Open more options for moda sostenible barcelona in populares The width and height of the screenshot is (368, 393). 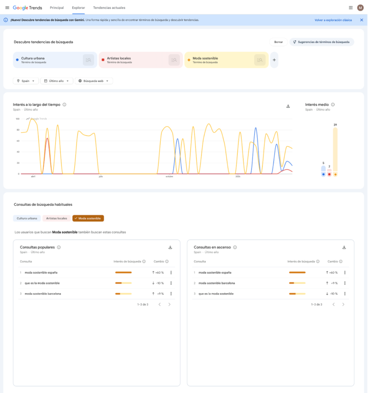171,294
